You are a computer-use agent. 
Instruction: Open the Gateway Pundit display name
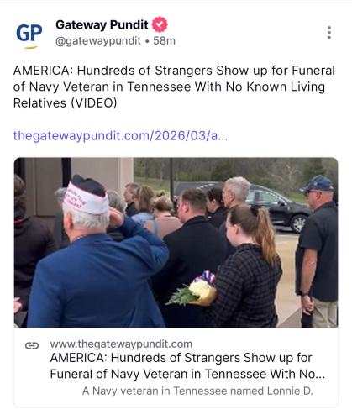pyautogui.click(x=102, y=25)
